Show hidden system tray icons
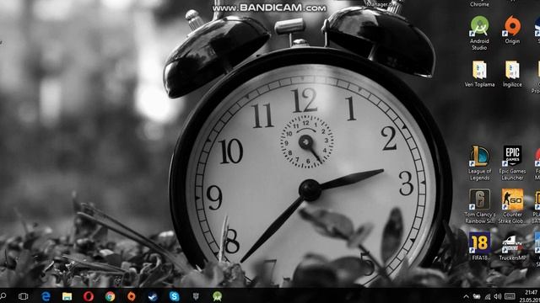The width and height of the screenshot is (540, 303). [x=466, y=296]
